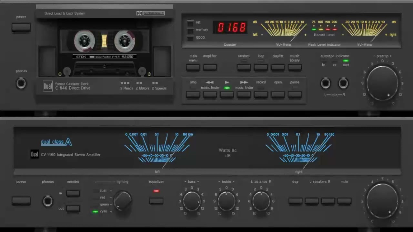
Task: Select red lighting option
Action: 103,198
